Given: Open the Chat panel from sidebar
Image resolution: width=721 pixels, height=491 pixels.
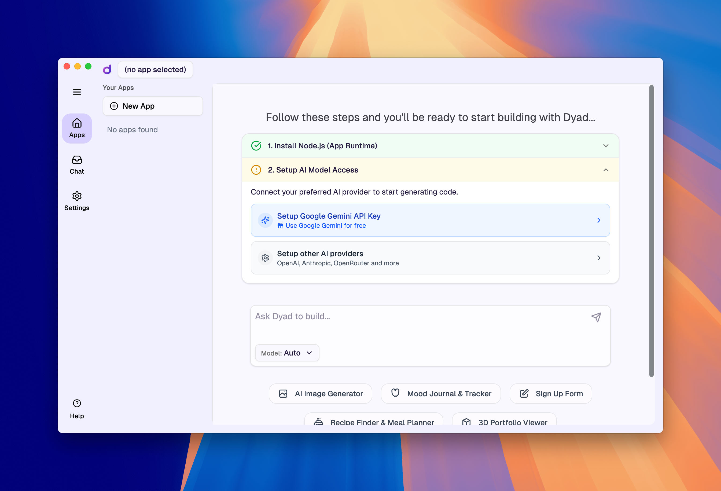Looking at the screenshot, I should tap(77, 165).
